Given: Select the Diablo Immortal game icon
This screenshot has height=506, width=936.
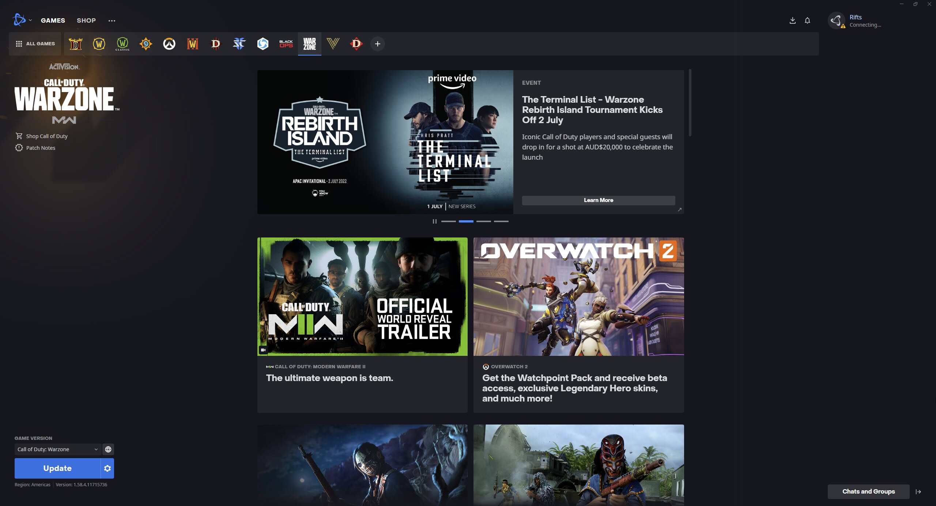Looking at the screenshot, I should click(x=356, y=44).
